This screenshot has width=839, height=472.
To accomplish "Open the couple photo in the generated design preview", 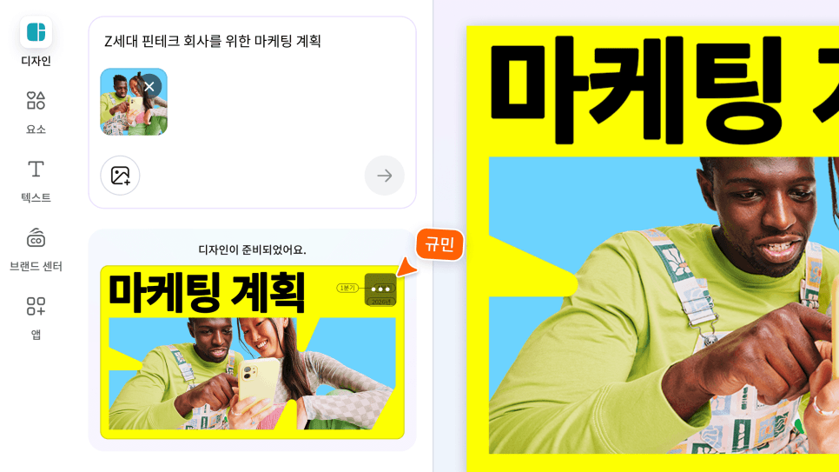I will 252,374.
